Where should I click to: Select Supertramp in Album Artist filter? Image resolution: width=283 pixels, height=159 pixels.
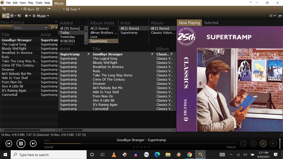point(103,41)
